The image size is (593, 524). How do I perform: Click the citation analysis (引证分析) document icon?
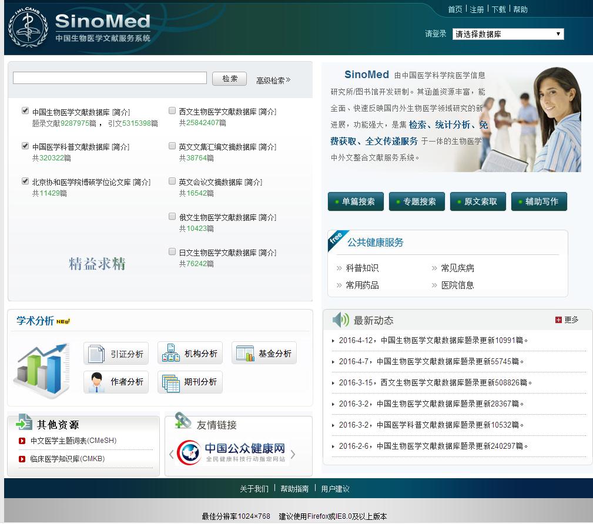96,354
